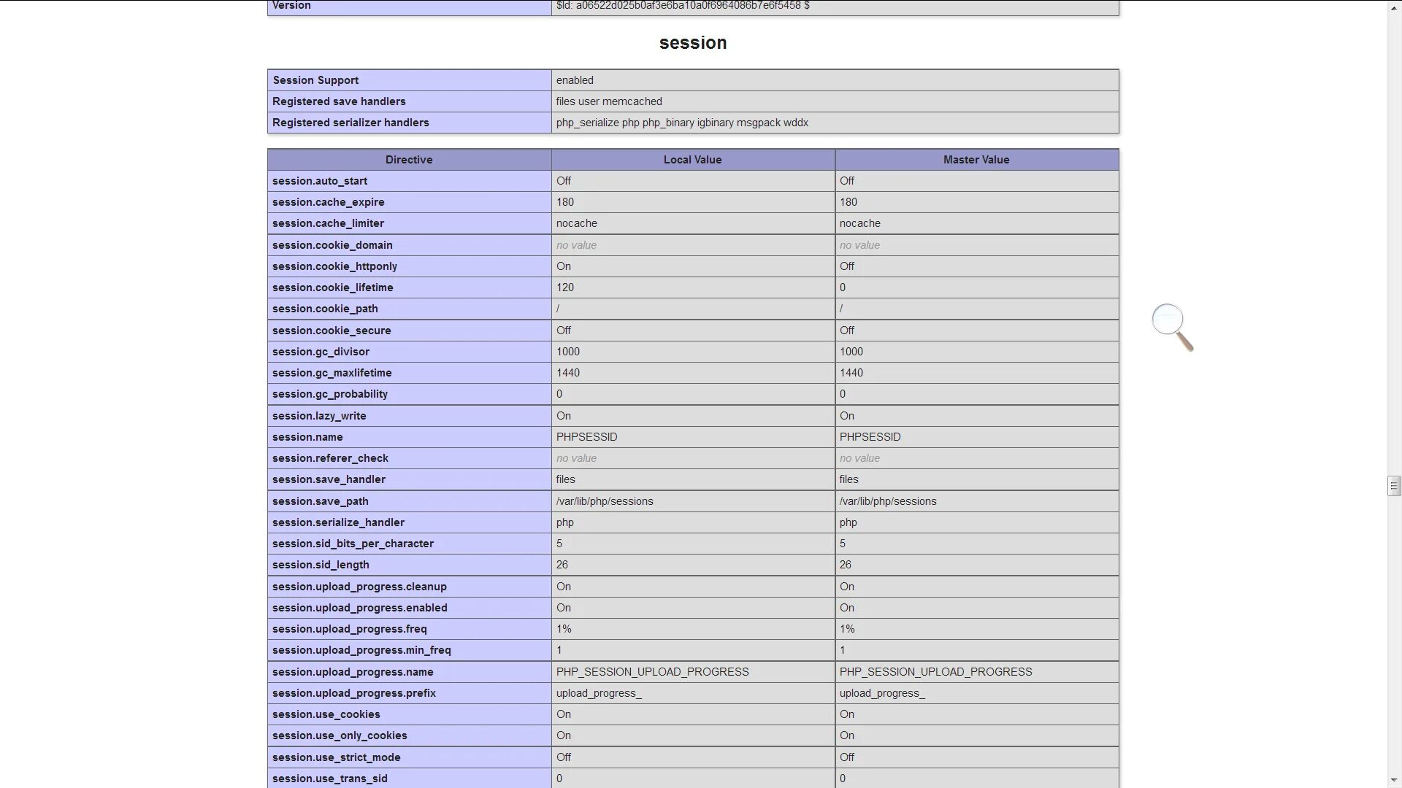Viewport: 1402px width, 788px height.
Task: Click the 'Local Value' column header
Action: pos(692,160)
